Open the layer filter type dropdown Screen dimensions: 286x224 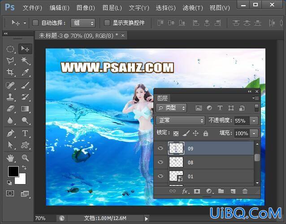[x=171, y=108]
